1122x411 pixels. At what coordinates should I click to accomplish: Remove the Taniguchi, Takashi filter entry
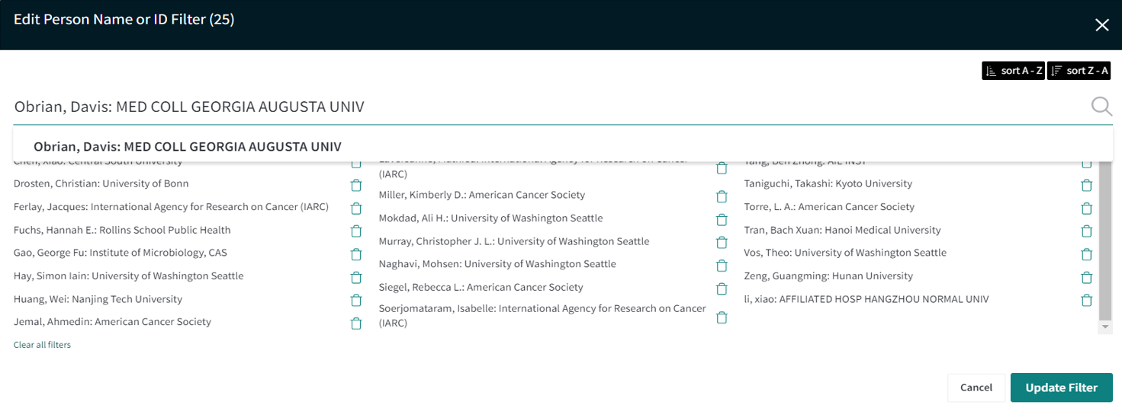[x=1086, y=185]
